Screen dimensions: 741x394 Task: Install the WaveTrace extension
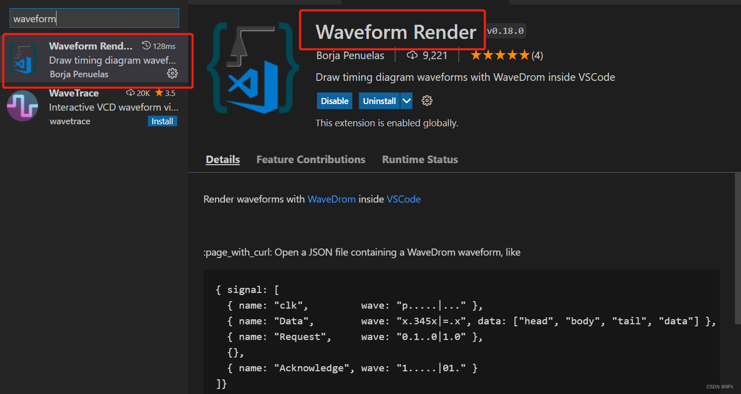(x=163, y=121)
